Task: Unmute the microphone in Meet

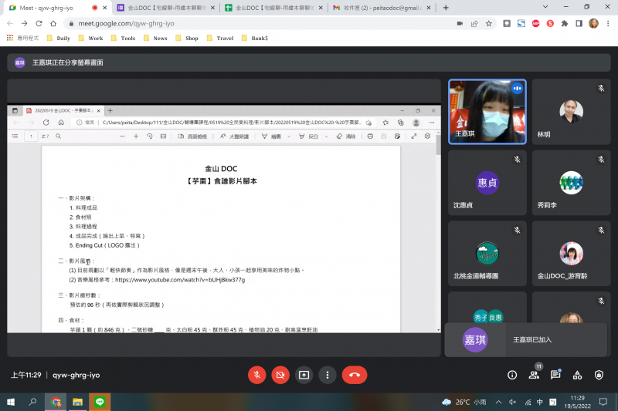Action: (x=256, y=375)
